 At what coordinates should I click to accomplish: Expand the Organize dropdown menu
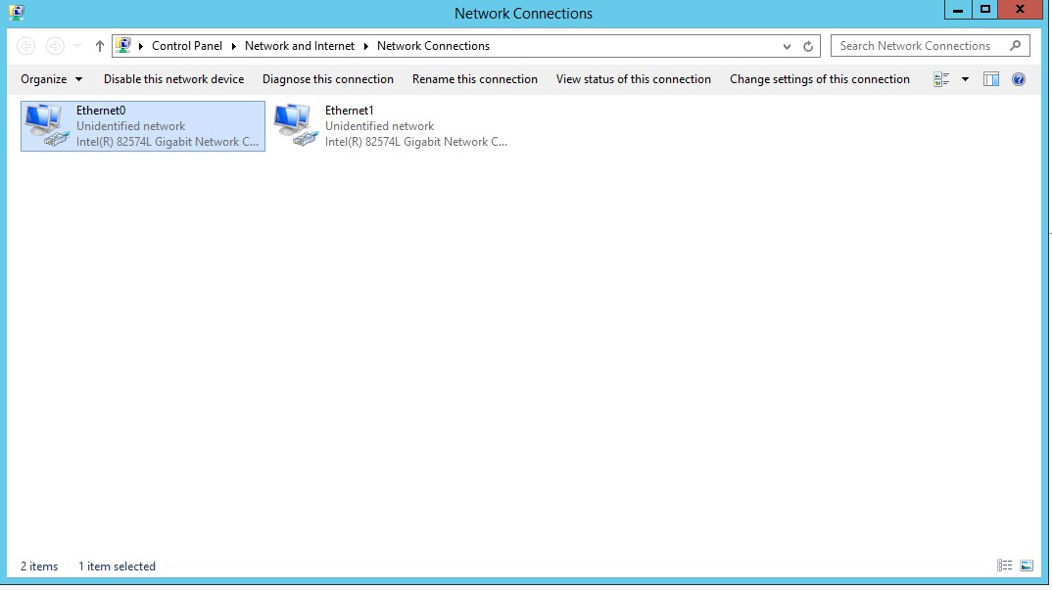(x=52, y=79)
